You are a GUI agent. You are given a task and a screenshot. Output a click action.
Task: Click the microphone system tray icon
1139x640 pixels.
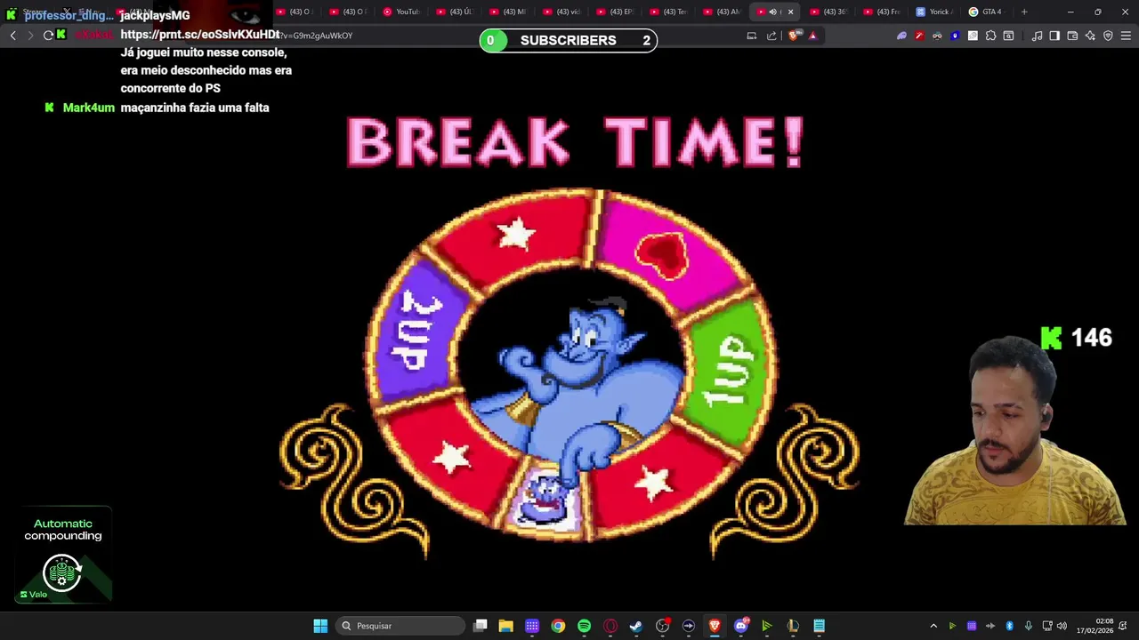[1029, 626]
